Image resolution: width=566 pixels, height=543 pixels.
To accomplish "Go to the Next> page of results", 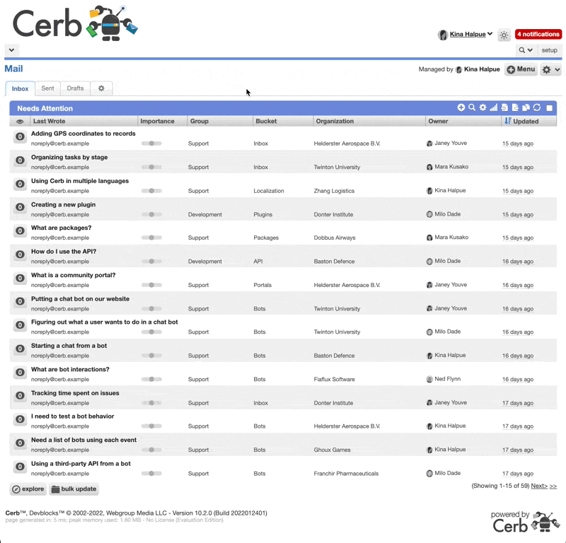I will (539, 486).
